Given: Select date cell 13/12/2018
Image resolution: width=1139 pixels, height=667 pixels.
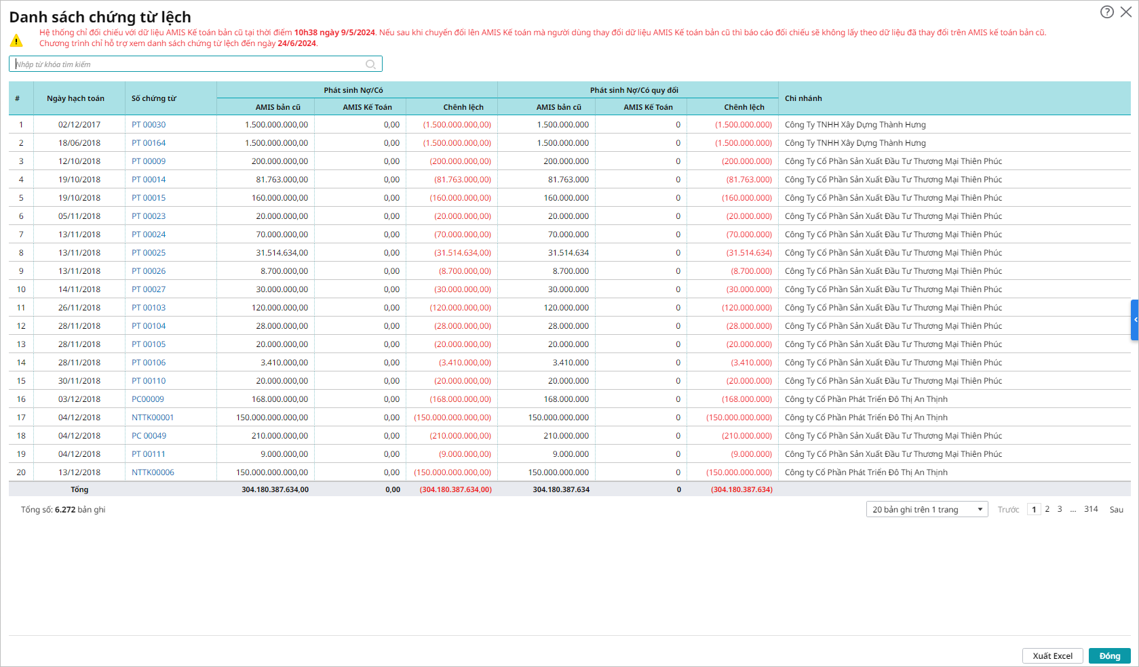Looking at the screenshot, I should pyautogui.click(x=79, y=472).
